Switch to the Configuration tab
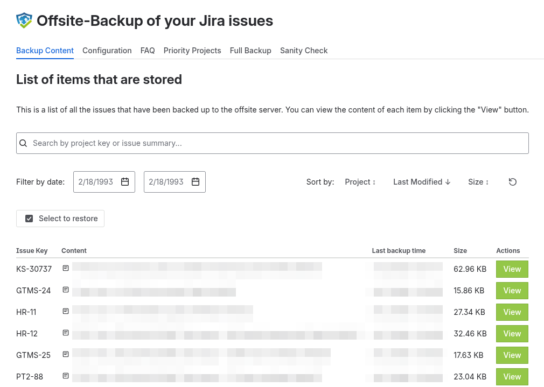 pyautogui.click(x=107, y=51)
